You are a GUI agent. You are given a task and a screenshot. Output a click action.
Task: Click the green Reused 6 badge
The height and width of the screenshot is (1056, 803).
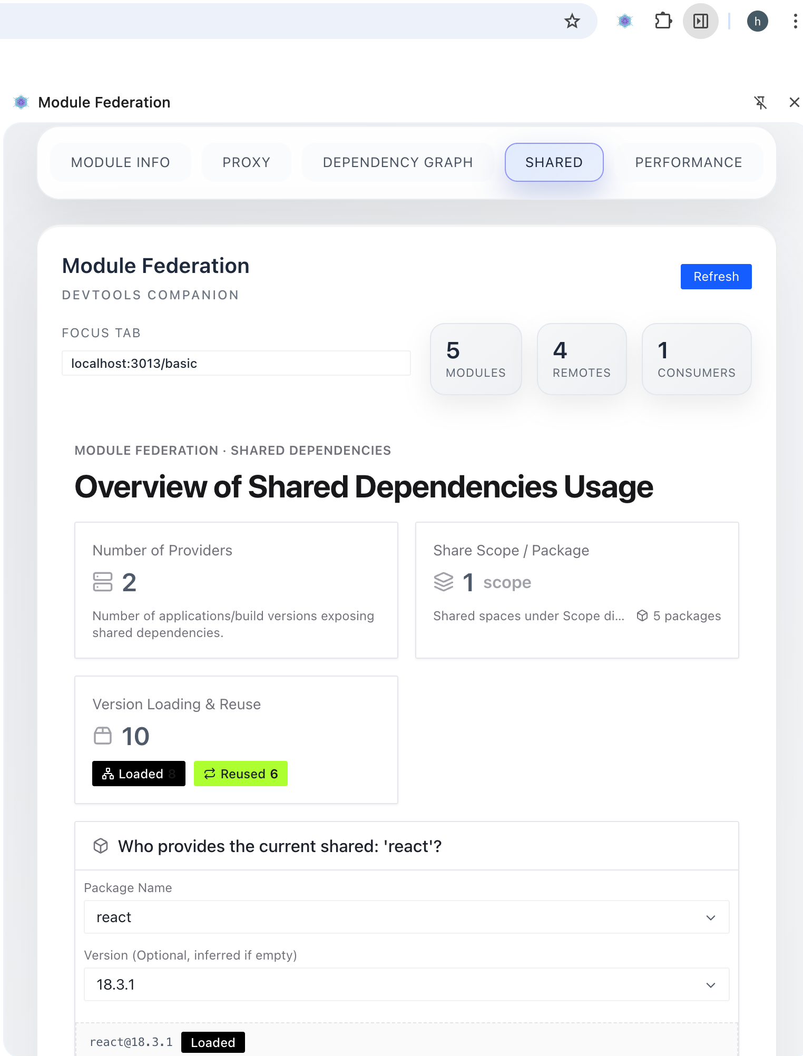tap(241, 774)
